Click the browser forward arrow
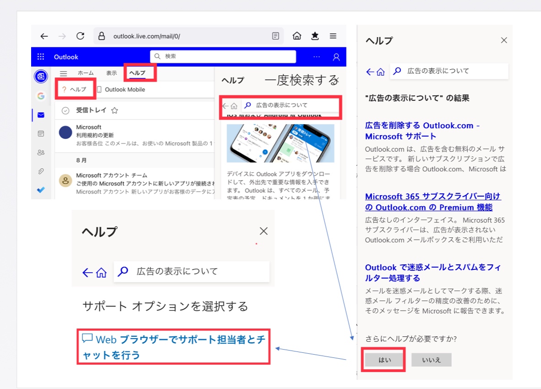This screenshot has width=541, height=389. 62,36
